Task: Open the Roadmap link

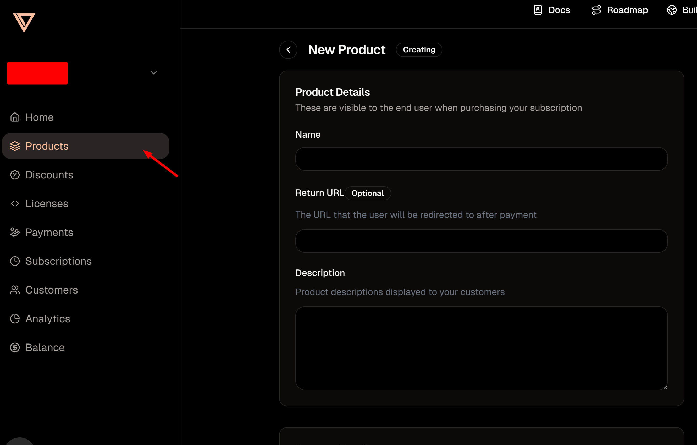Action: click(x=620, y=10)
